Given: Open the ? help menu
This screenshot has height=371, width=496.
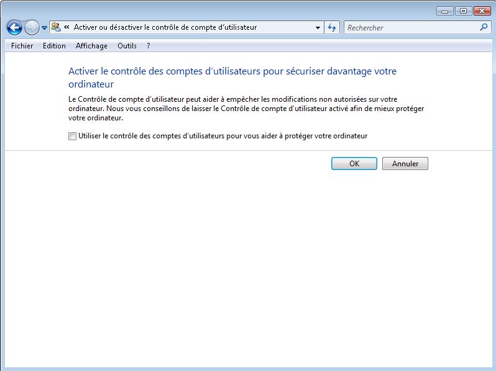Looking at the screenshot, I should (x=149, y=46).
